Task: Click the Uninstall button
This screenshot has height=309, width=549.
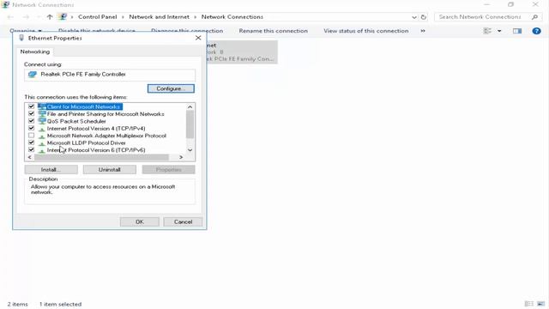Action: [110, 170]
